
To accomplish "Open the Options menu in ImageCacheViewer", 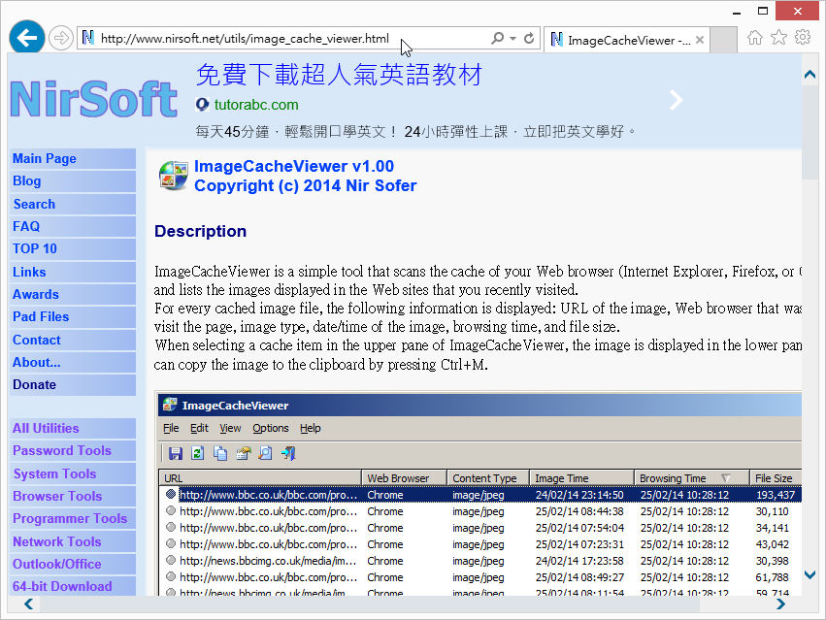I will [270, 428].
